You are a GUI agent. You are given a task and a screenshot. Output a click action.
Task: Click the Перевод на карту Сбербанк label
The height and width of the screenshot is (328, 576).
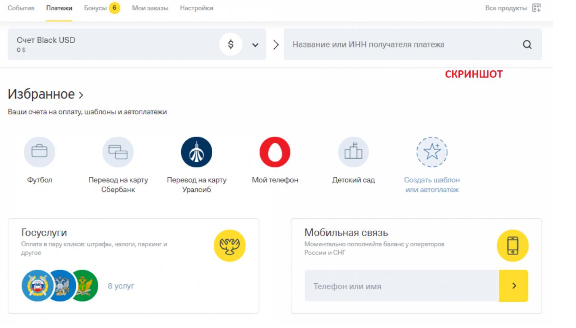(x=118, y=185)
